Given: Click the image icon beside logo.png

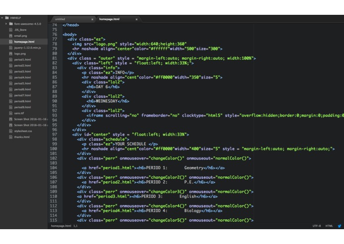Looking at the screenshot, I should [10, 54].
